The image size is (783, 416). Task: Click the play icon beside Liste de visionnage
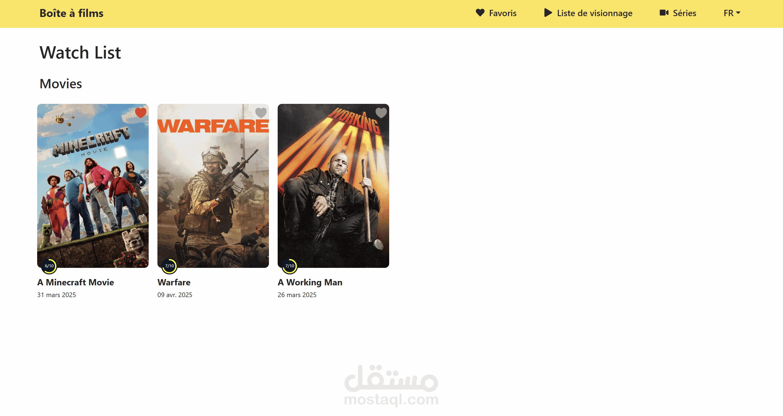[x=548, y=13]
